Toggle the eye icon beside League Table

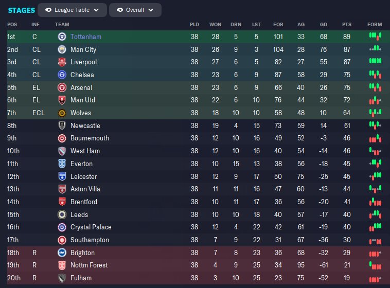48,10
